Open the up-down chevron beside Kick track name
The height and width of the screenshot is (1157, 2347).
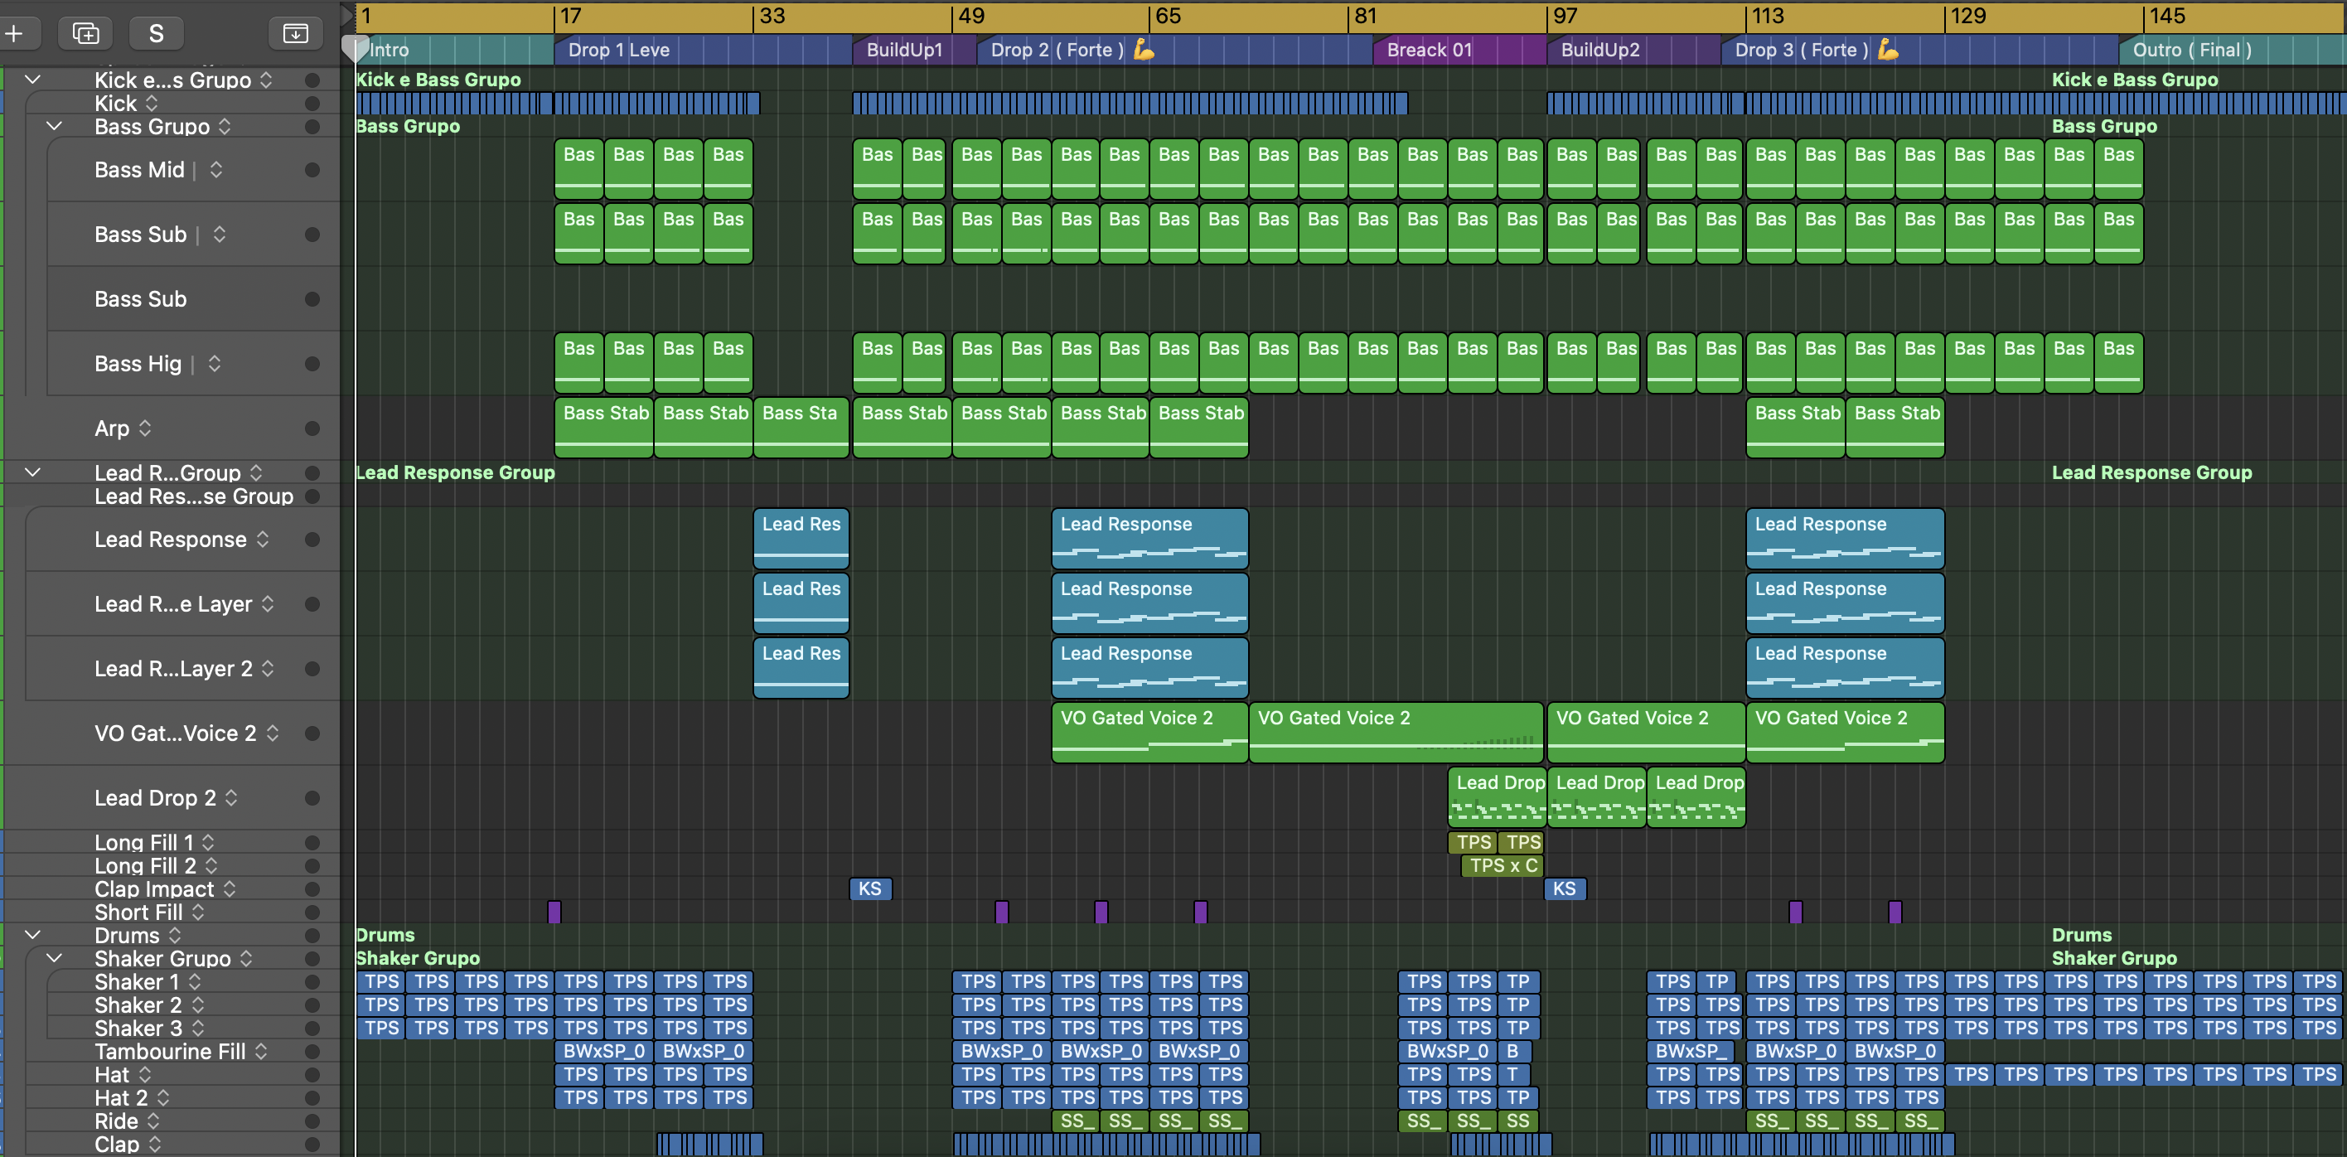pyautogui.click(x=152, y=104)
